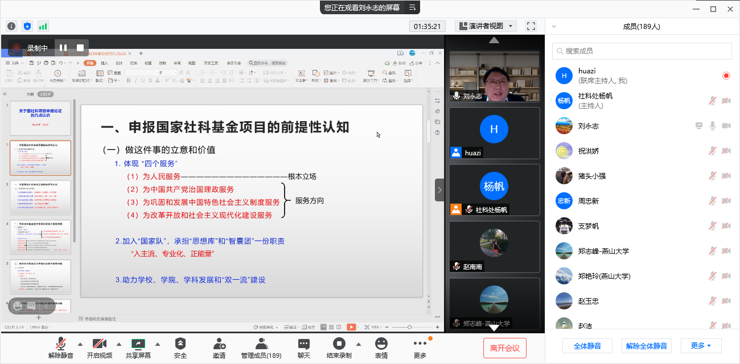Image resolution: width=740 pixels, height=364 pixels.
Task: Expand the share screen options arrow
Action: click(x=158, y=344)
